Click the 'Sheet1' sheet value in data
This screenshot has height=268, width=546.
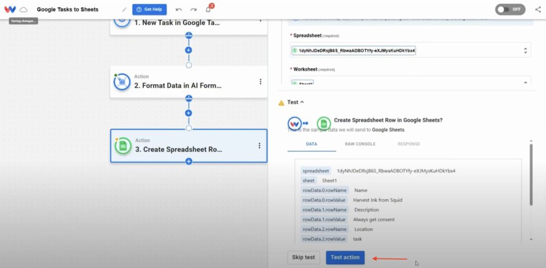330,181
